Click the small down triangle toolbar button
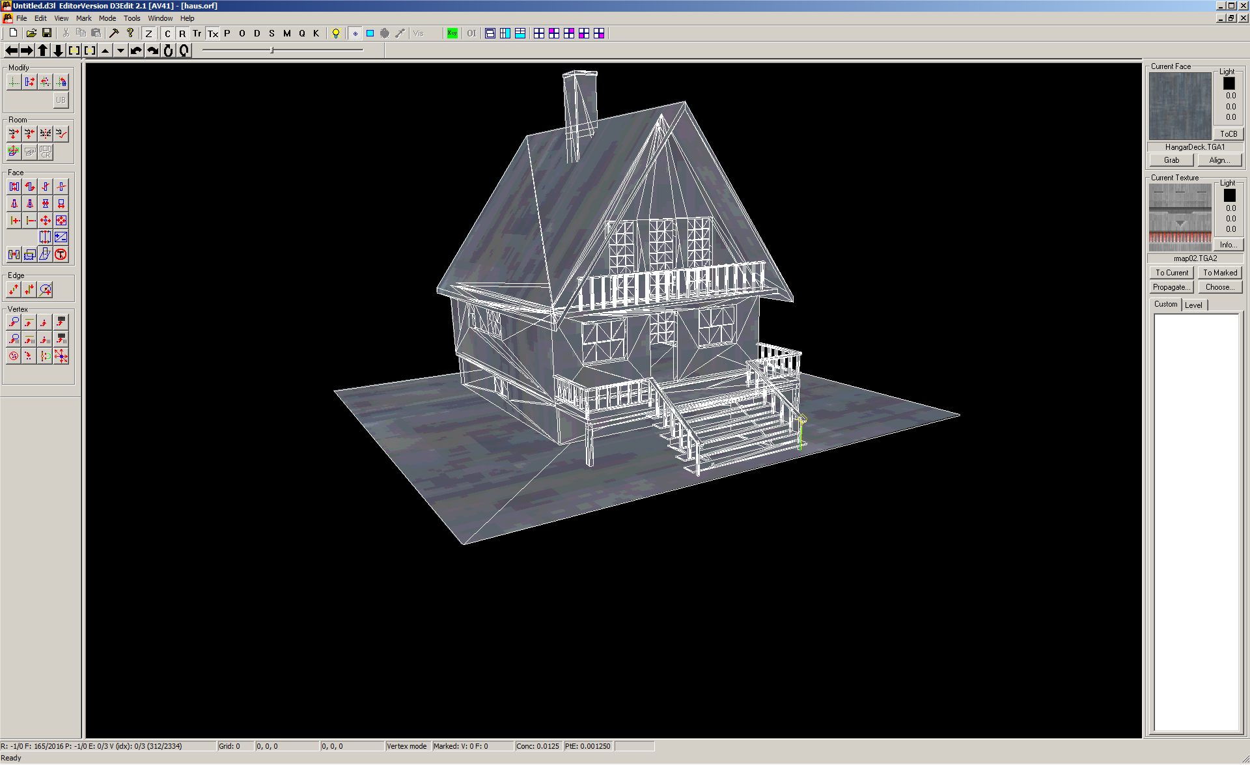 120,51
